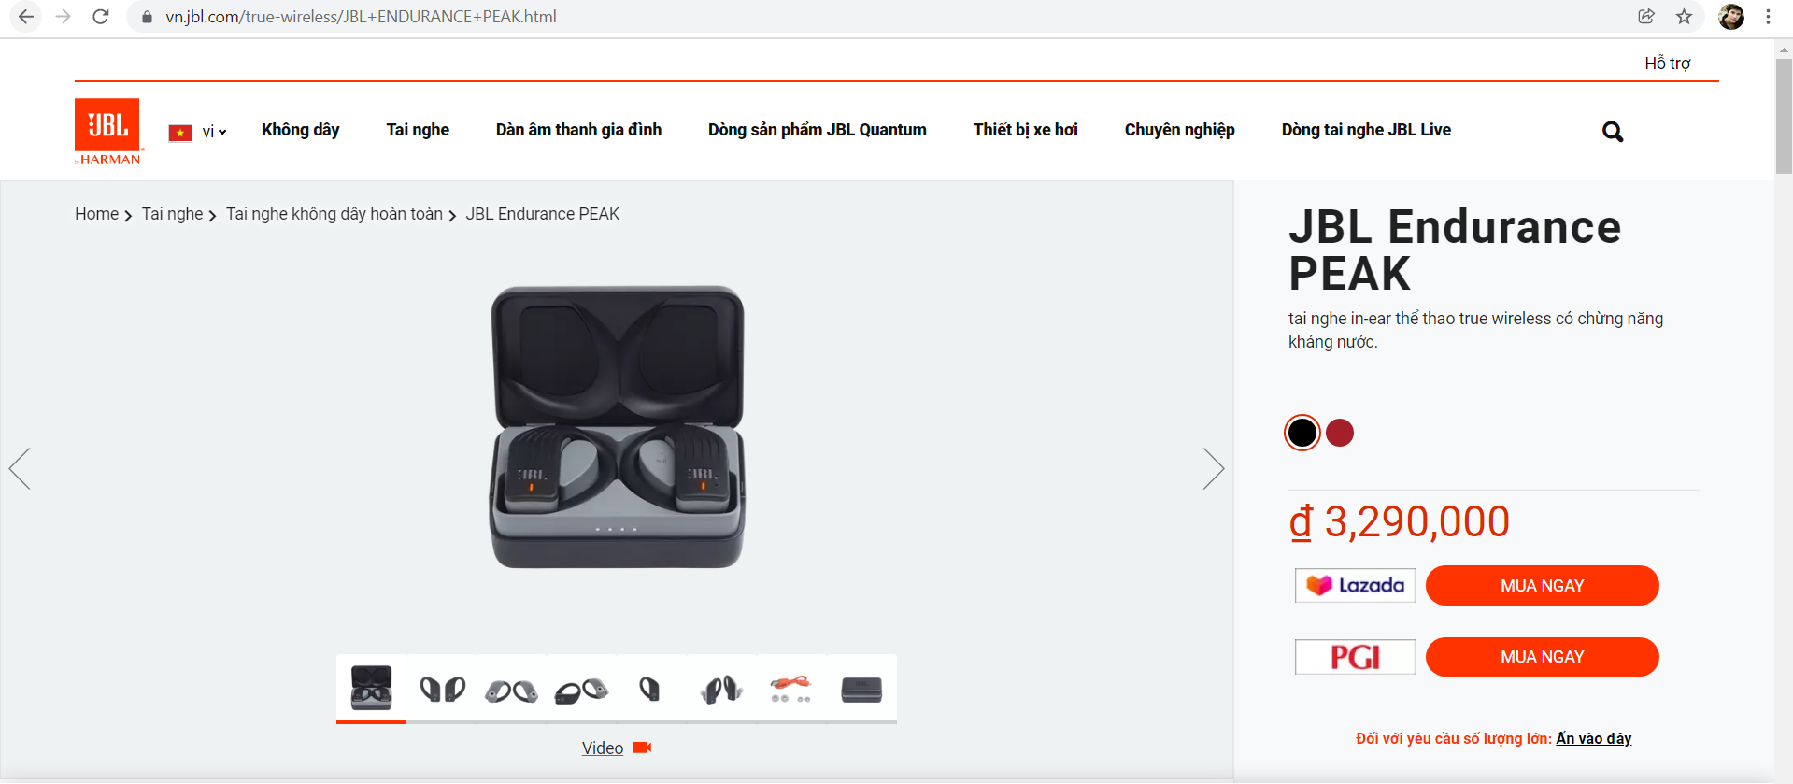Select the red color option
Image resolution: width=1793 pixels, height=784 pixels.
point(1340,433)
